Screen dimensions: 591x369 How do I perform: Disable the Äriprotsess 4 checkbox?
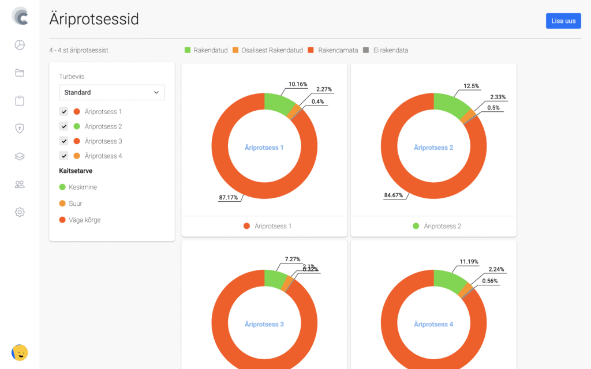pos(64,156)
